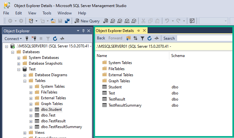Click the Search input field
Image resolution: width=234 pixels, height=138 pixels.
click(x=205, y=38)
